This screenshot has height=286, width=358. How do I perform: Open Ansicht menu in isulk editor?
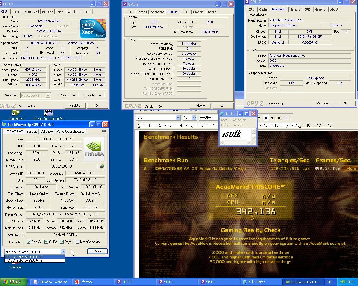pyautogui.click(x=239, y=125)
